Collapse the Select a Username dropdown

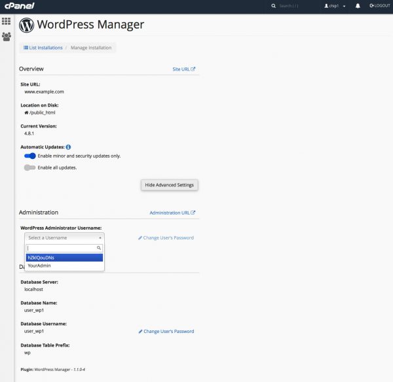pyautogui.click(x=64, y=237)
